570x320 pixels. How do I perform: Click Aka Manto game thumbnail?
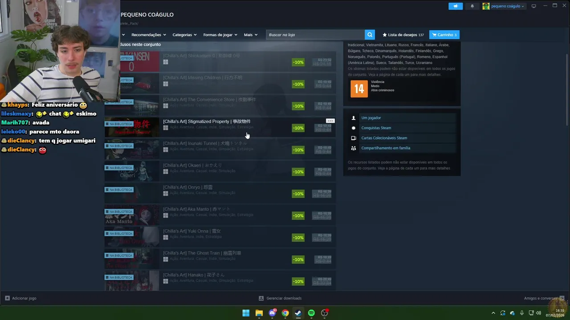[132, 215]
